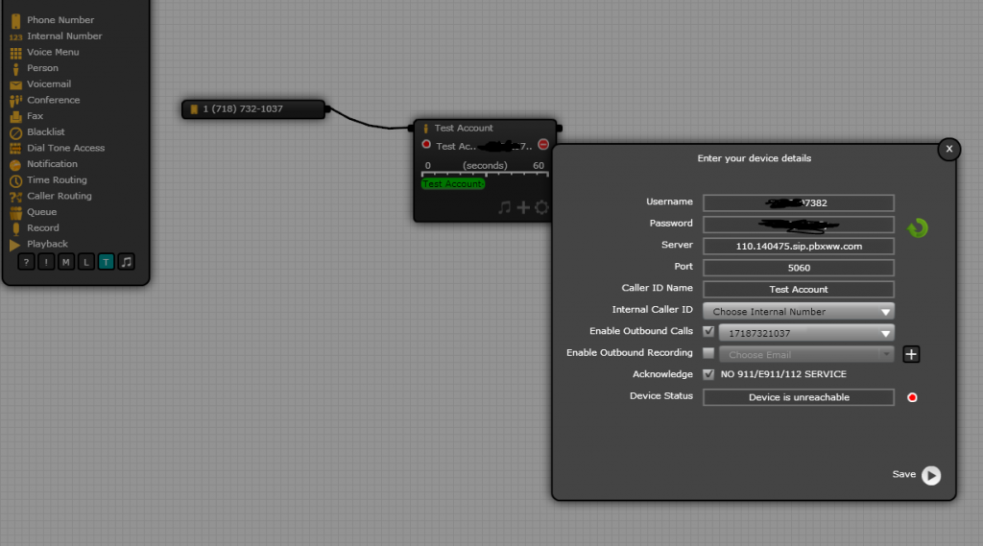This screenshot has width=983, height=546.
Task: Click the question mark help button
Action: (x=26, y=262)
